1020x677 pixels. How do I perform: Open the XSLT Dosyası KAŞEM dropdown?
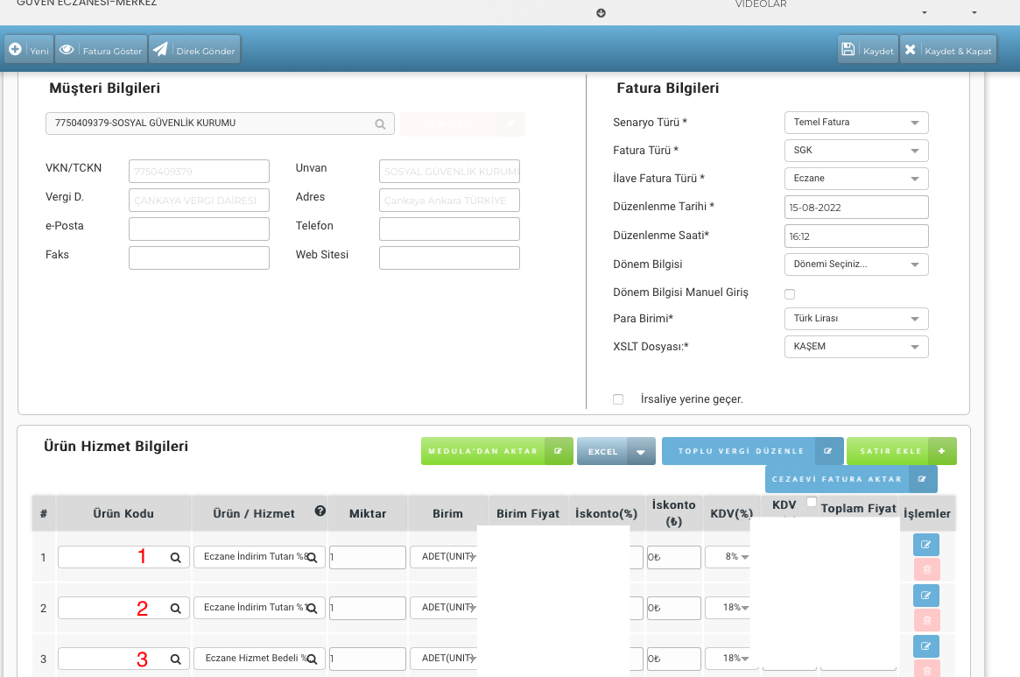tap(855, 347)
